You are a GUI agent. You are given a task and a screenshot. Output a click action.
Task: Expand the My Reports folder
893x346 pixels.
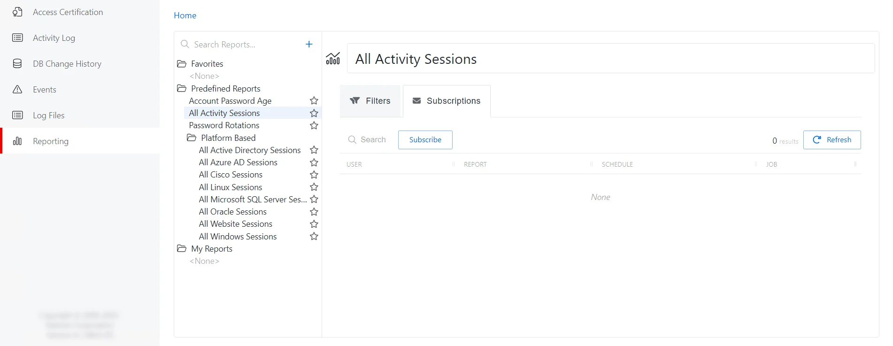[182, 248]
